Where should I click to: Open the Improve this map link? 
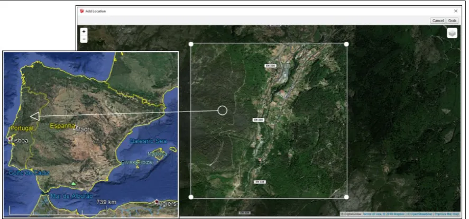click(447, 214)
